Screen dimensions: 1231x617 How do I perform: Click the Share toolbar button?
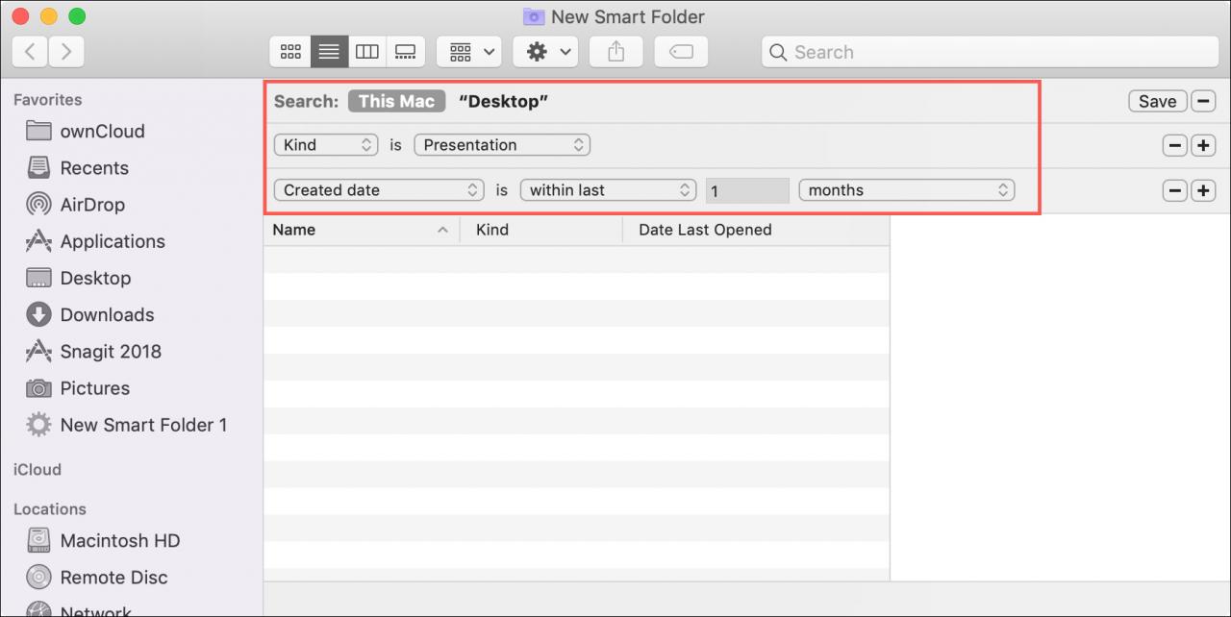click(x=615, y=52)
